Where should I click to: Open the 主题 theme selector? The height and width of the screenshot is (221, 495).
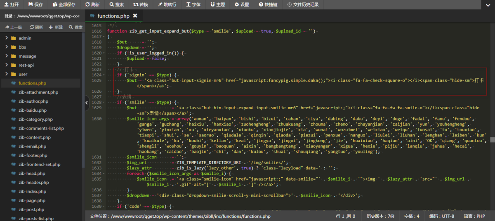point(217,5)
